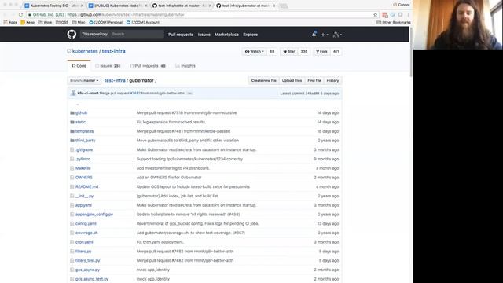Open the notifications bell icon
The image size is (503, 283).
point(314,34)
